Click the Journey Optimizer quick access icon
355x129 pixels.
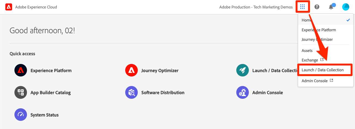(132, 70)
